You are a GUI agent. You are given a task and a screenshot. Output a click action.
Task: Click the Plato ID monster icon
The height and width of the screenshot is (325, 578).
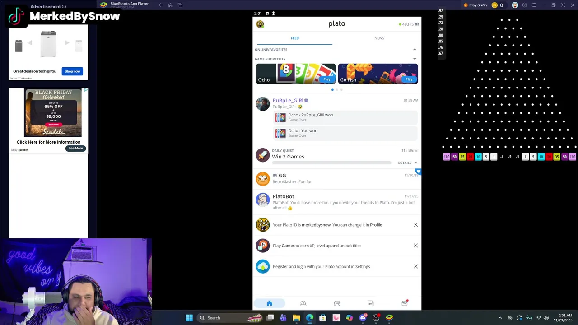tap(262, 225)
